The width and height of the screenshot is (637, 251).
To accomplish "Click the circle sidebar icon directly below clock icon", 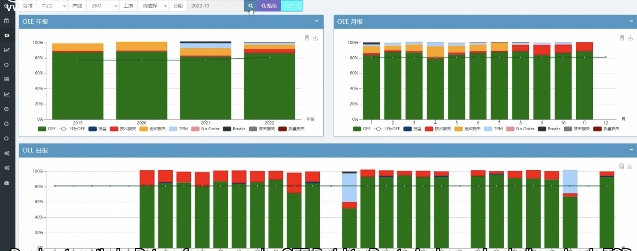I will pos(6,124).
